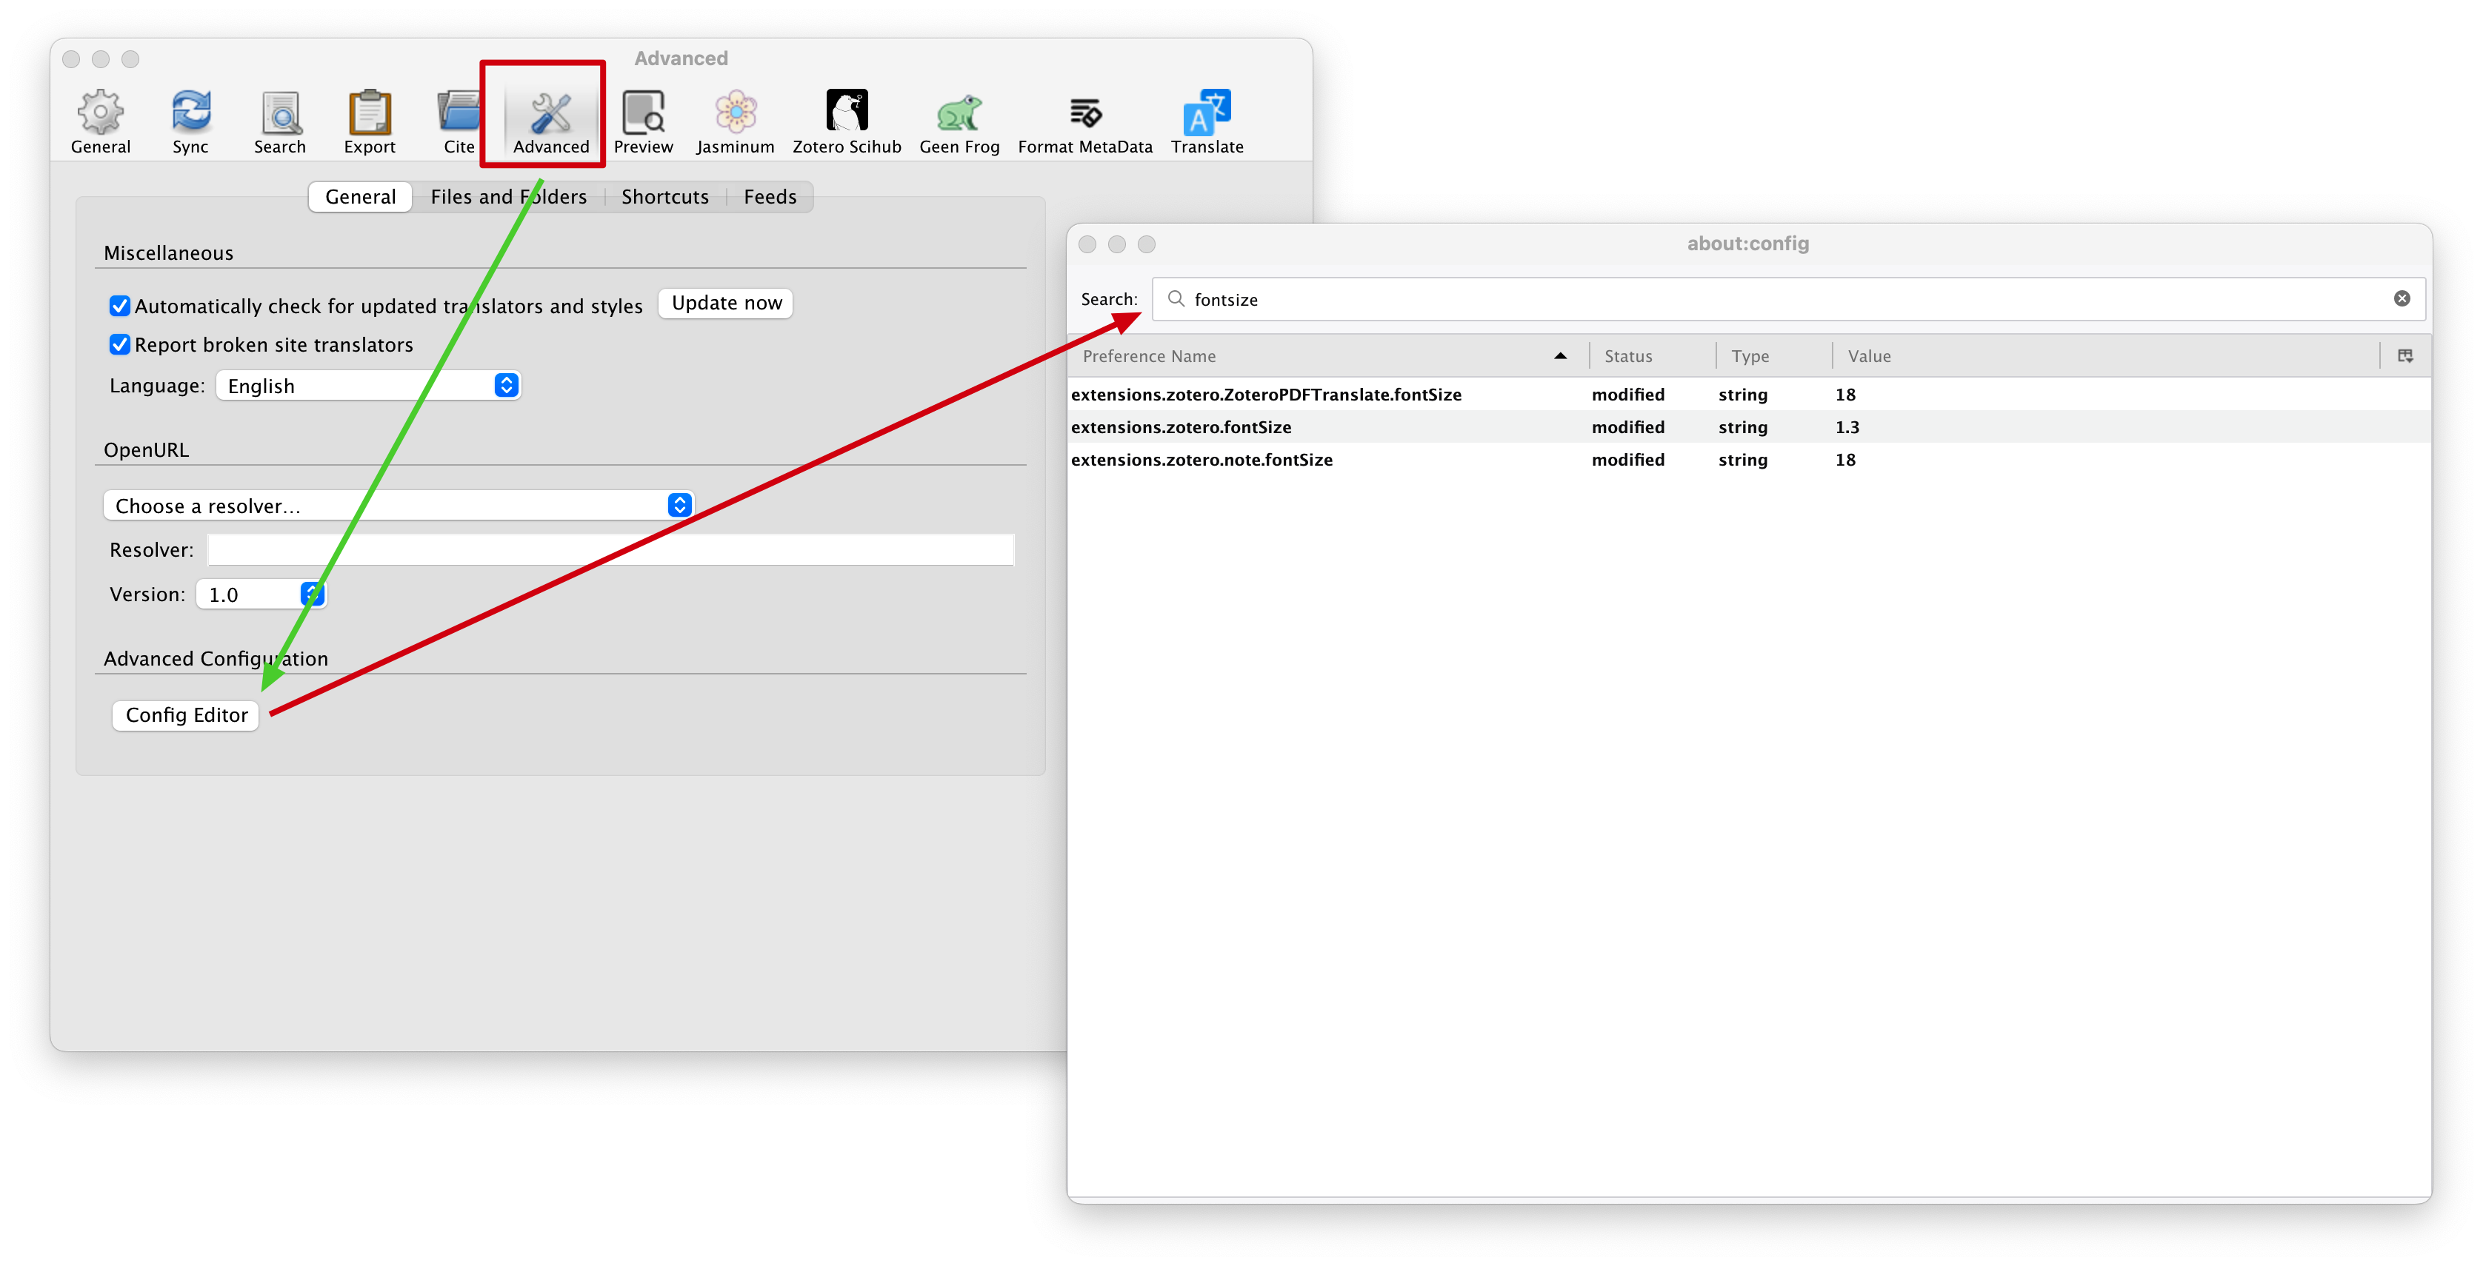Click the magnifier icon in config search
This screenshot has height=1266, width=2483.
pyautogui.click(x=1175, y=300)
